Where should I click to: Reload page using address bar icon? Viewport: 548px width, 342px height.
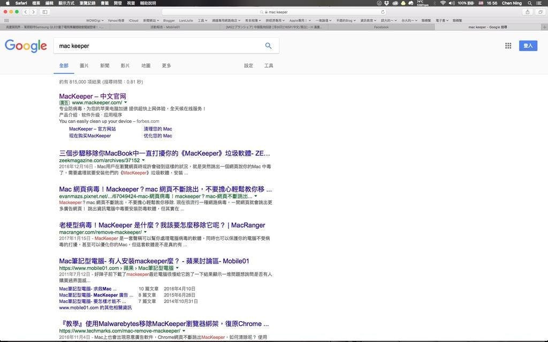pos(383,12)
